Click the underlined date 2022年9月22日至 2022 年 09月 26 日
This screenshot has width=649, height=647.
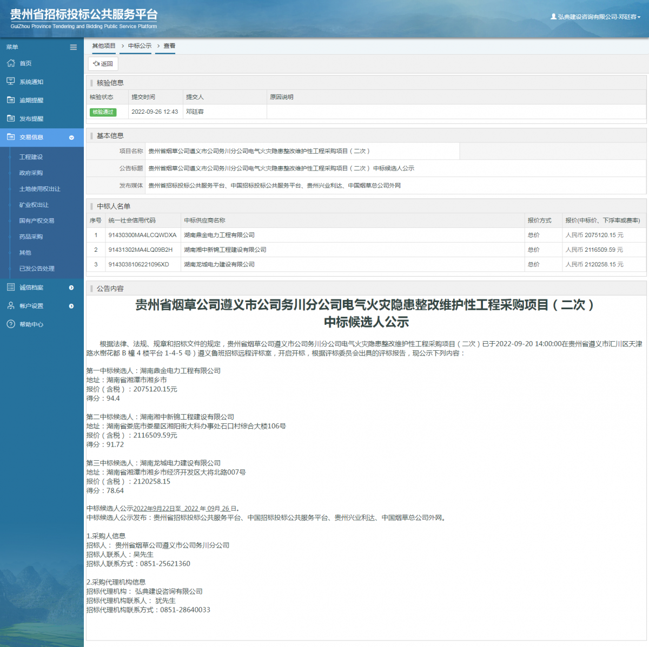coord(185,509)
